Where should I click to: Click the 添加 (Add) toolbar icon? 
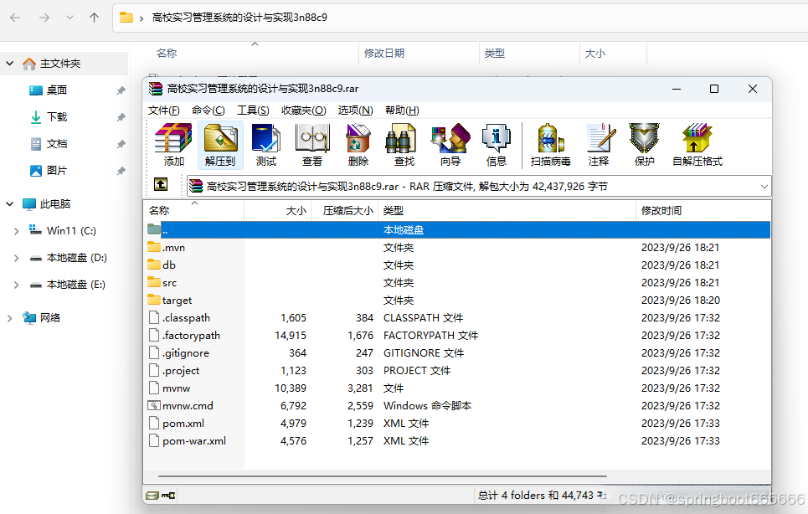click(173, 145)
